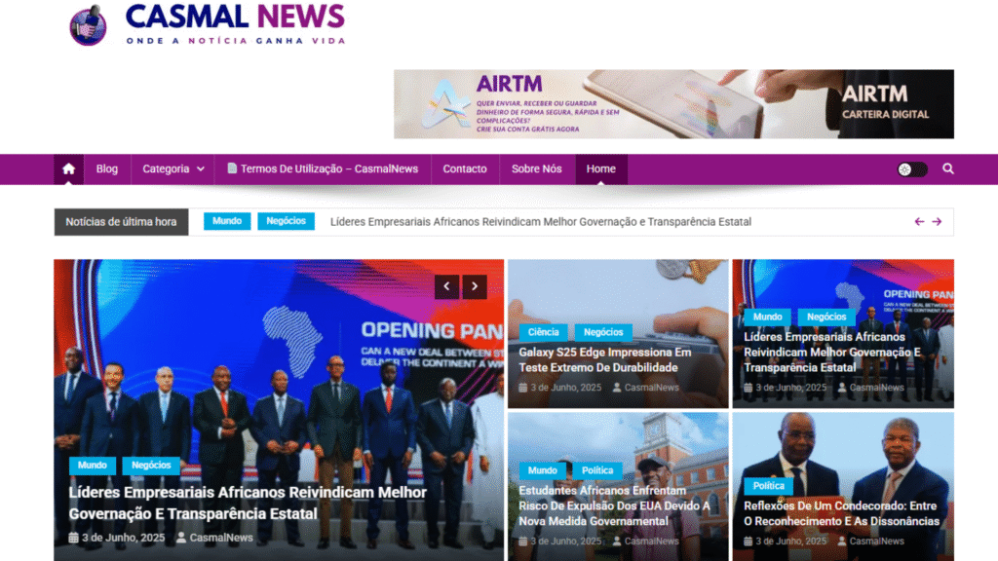Open main featured headline Líderes Empresariais Africanos
The image size is (998, 561).
(249, 504)
